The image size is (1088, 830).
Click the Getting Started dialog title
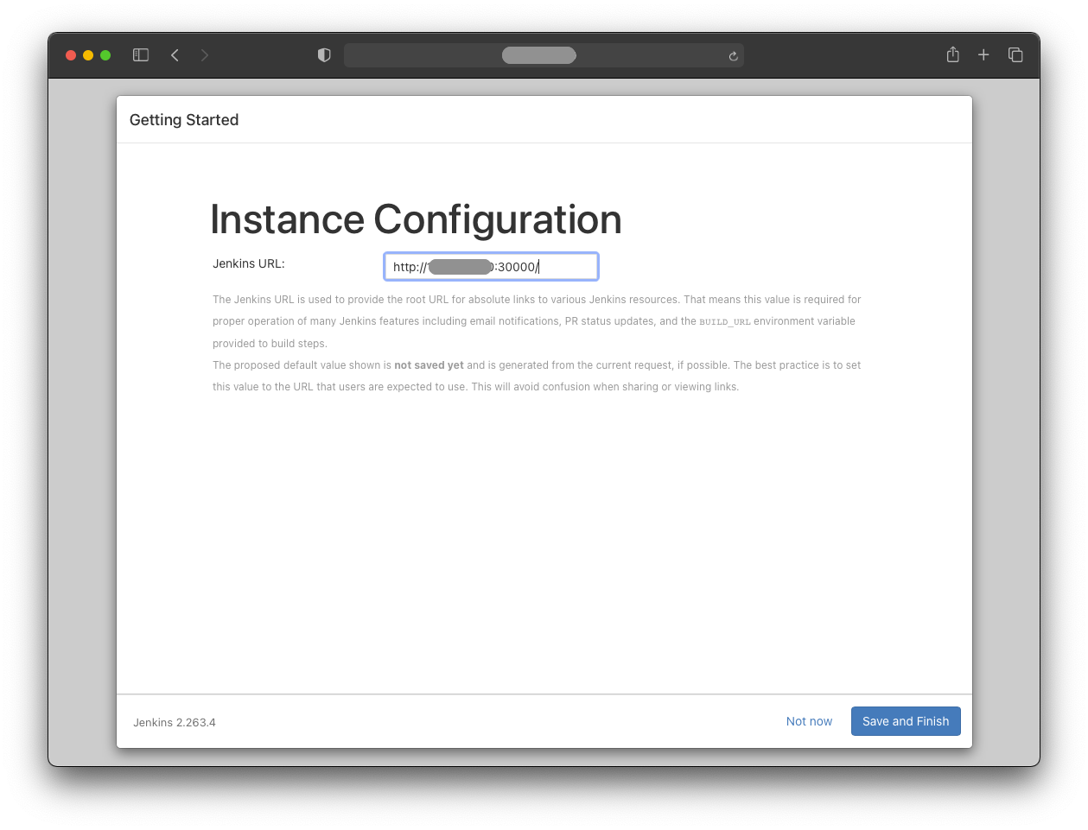[x=184, y=120]
